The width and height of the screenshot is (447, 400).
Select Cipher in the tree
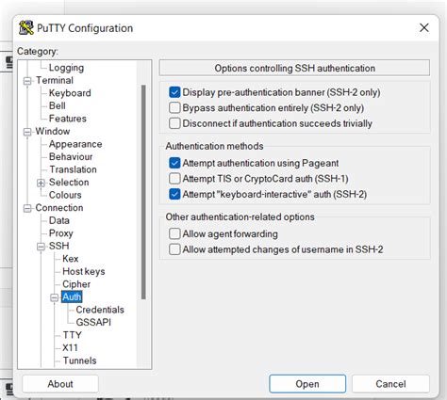[76, 284]
